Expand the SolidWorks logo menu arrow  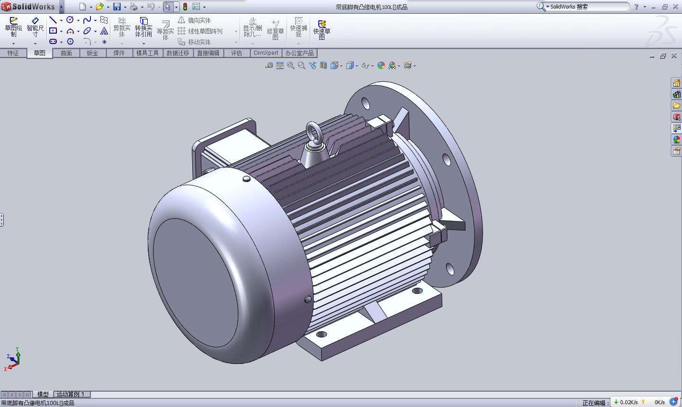click(x=62, y=7)
